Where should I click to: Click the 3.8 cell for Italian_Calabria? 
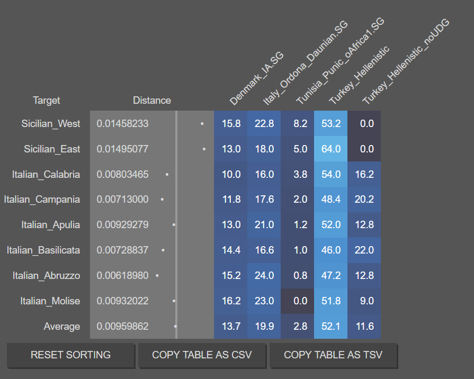(298, 174)
